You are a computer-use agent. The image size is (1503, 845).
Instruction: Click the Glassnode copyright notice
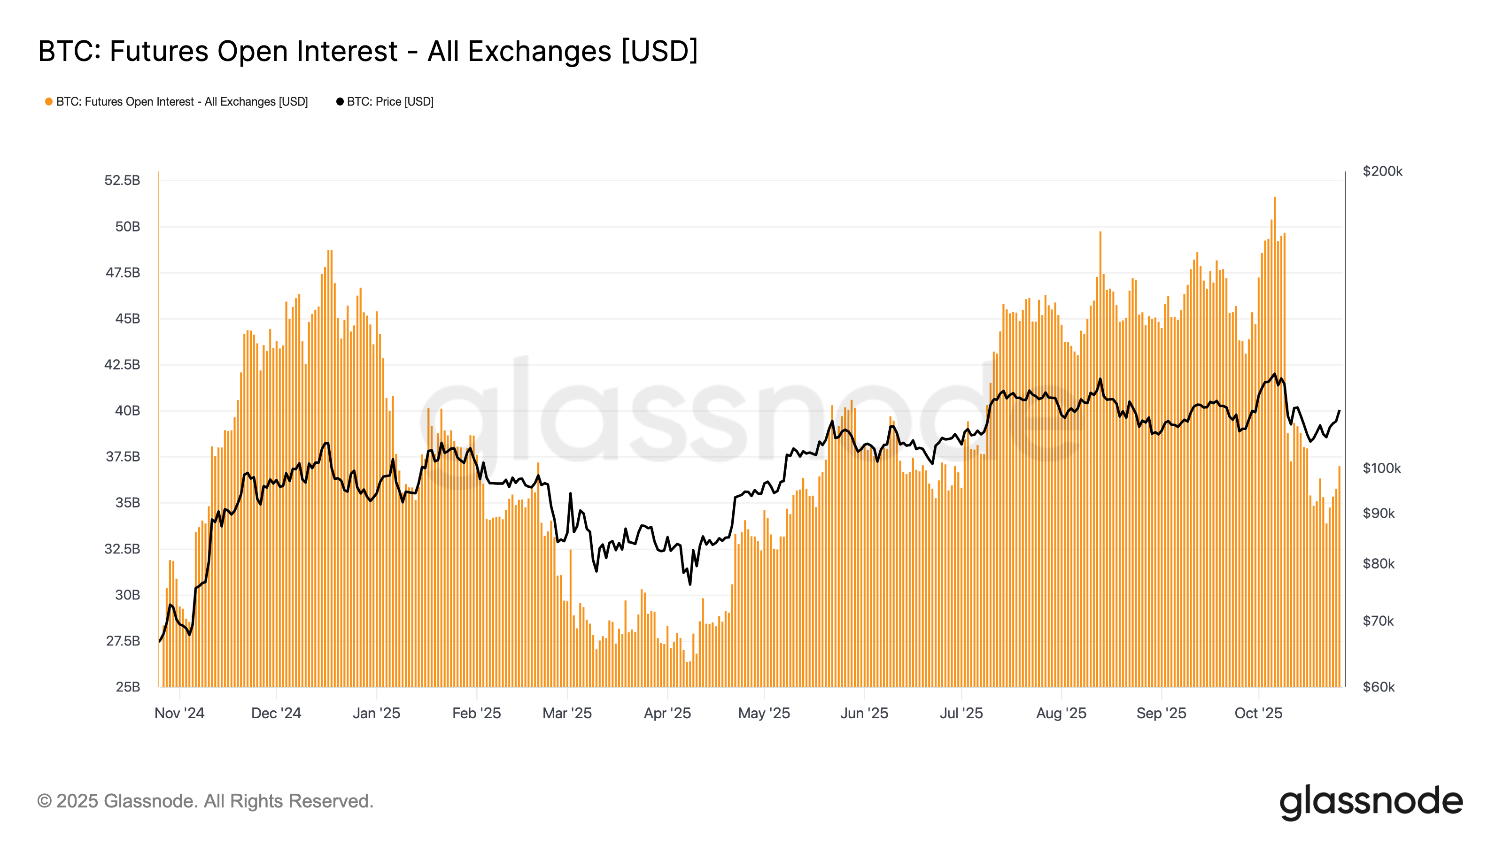point(205,801)
